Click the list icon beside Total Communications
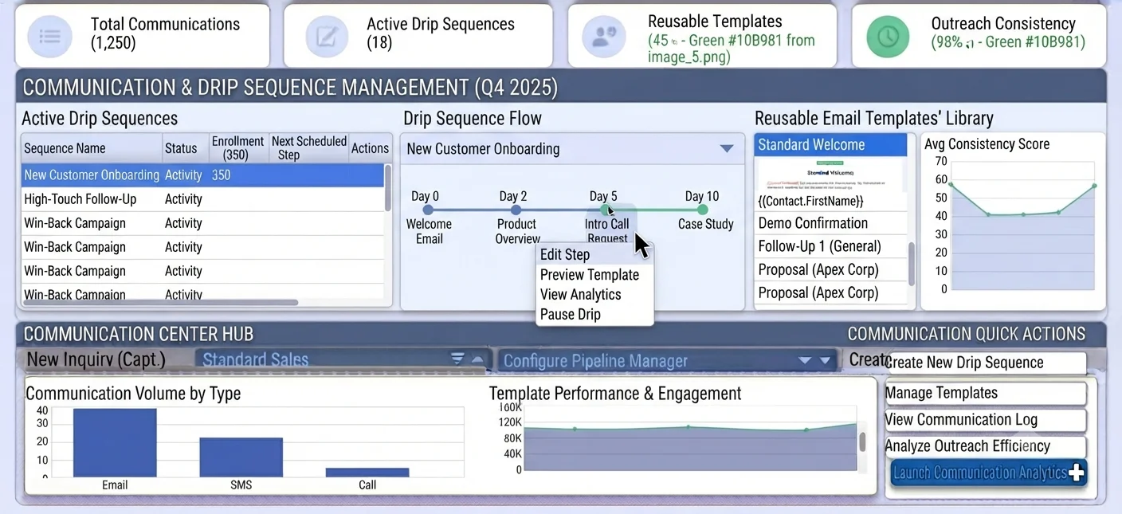The width and height of the screenshot is (1122, 514). (x=49, y=36)
